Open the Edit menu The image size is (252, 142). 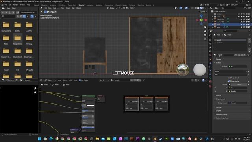click(10, 5)
